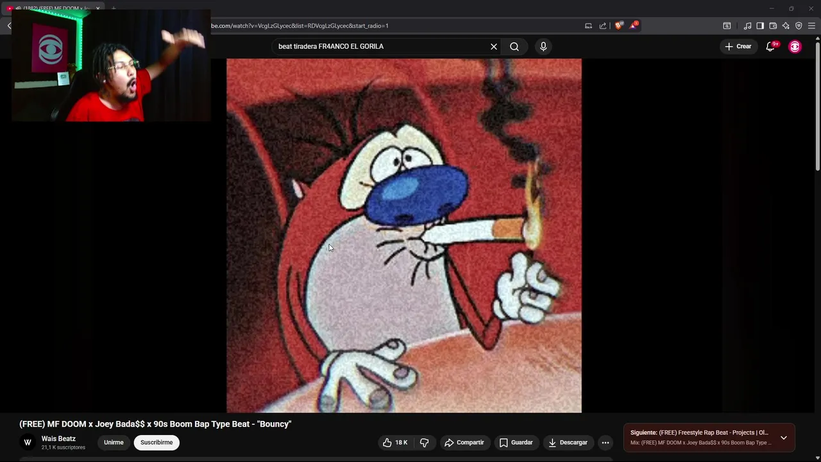The image size is (821, 462).
Task: Open the tab search icon
Action: tap(727, 26)
